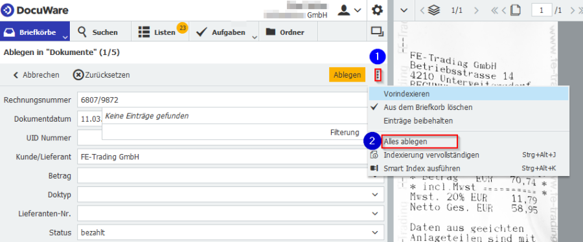Click the pages icon in viewer toolbar
This screenshot has height=242, width=583.
pos(516,10)
